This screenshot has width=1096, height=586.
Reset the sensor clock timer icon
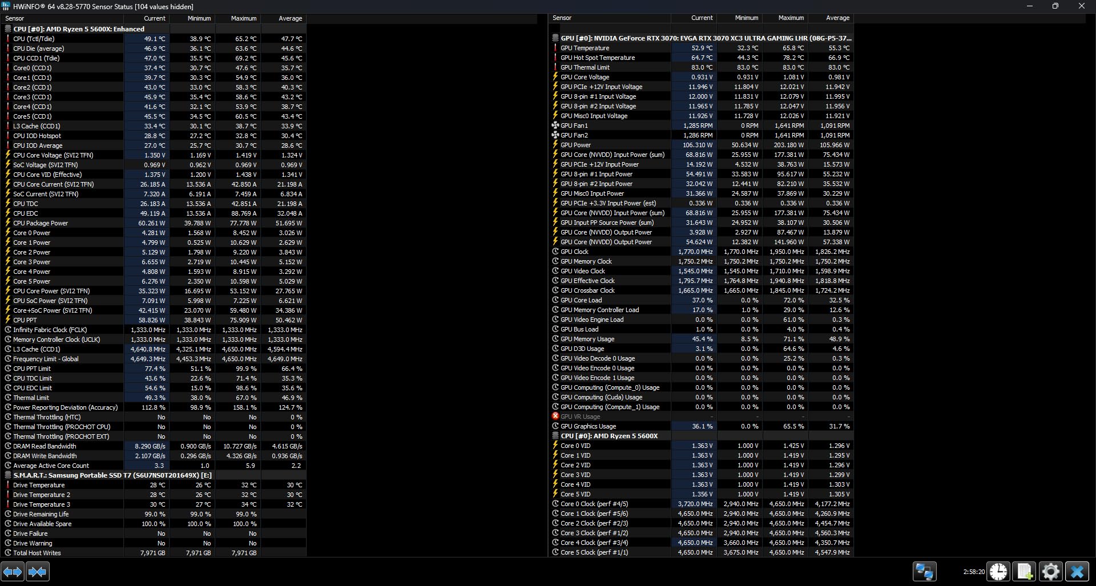pos(998,571)
